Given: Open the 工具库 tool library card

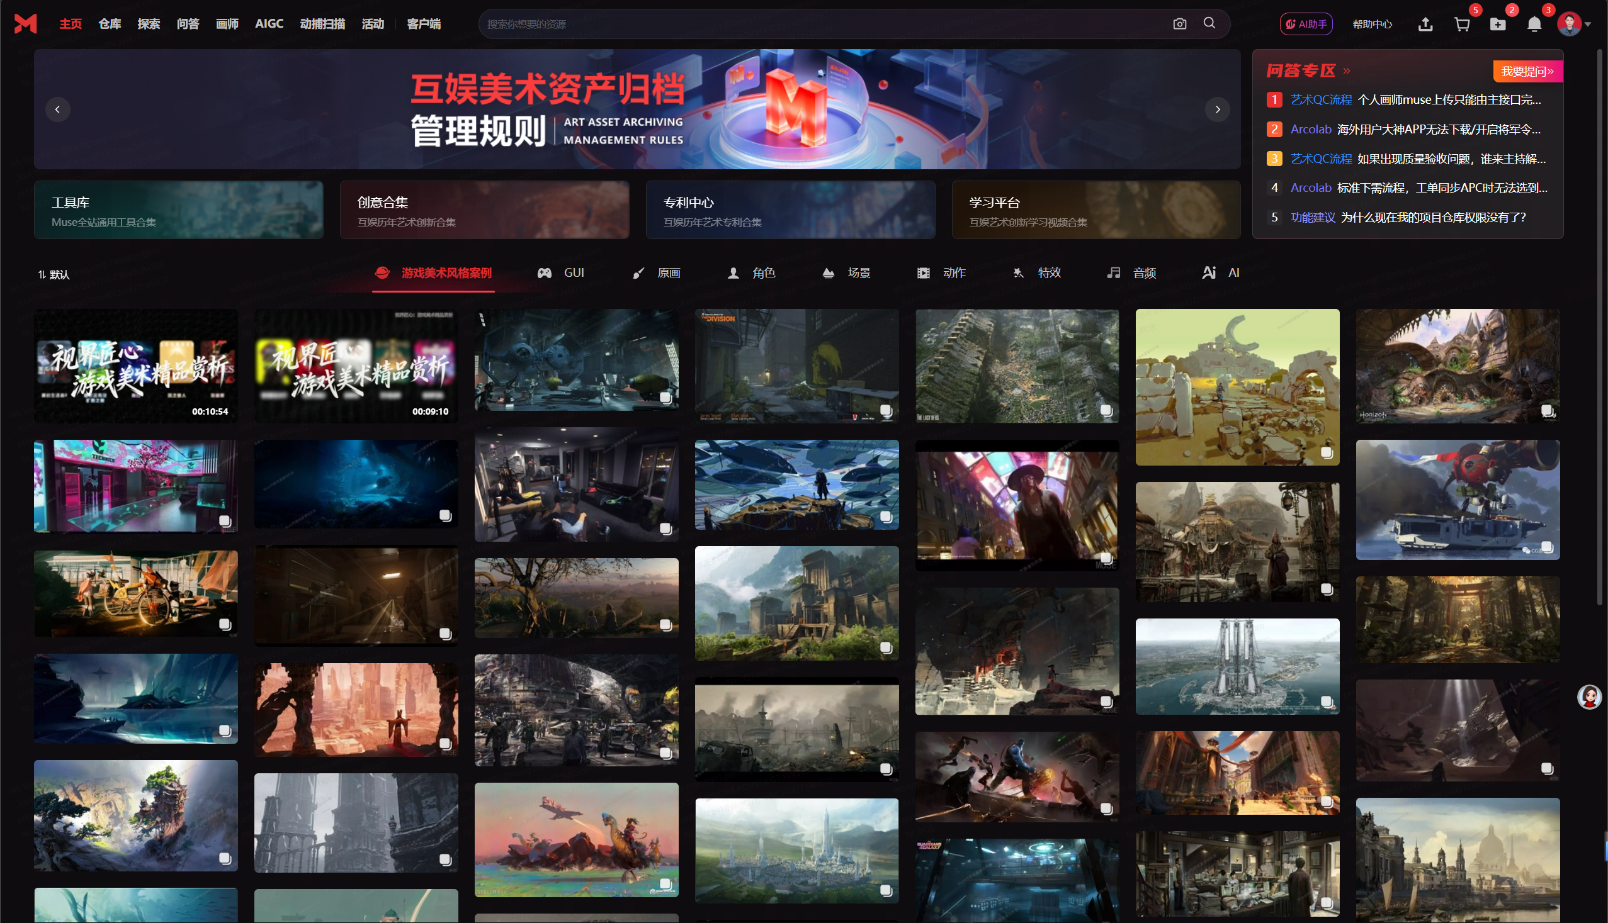Looking at the screenshot, I should (178, 210).
